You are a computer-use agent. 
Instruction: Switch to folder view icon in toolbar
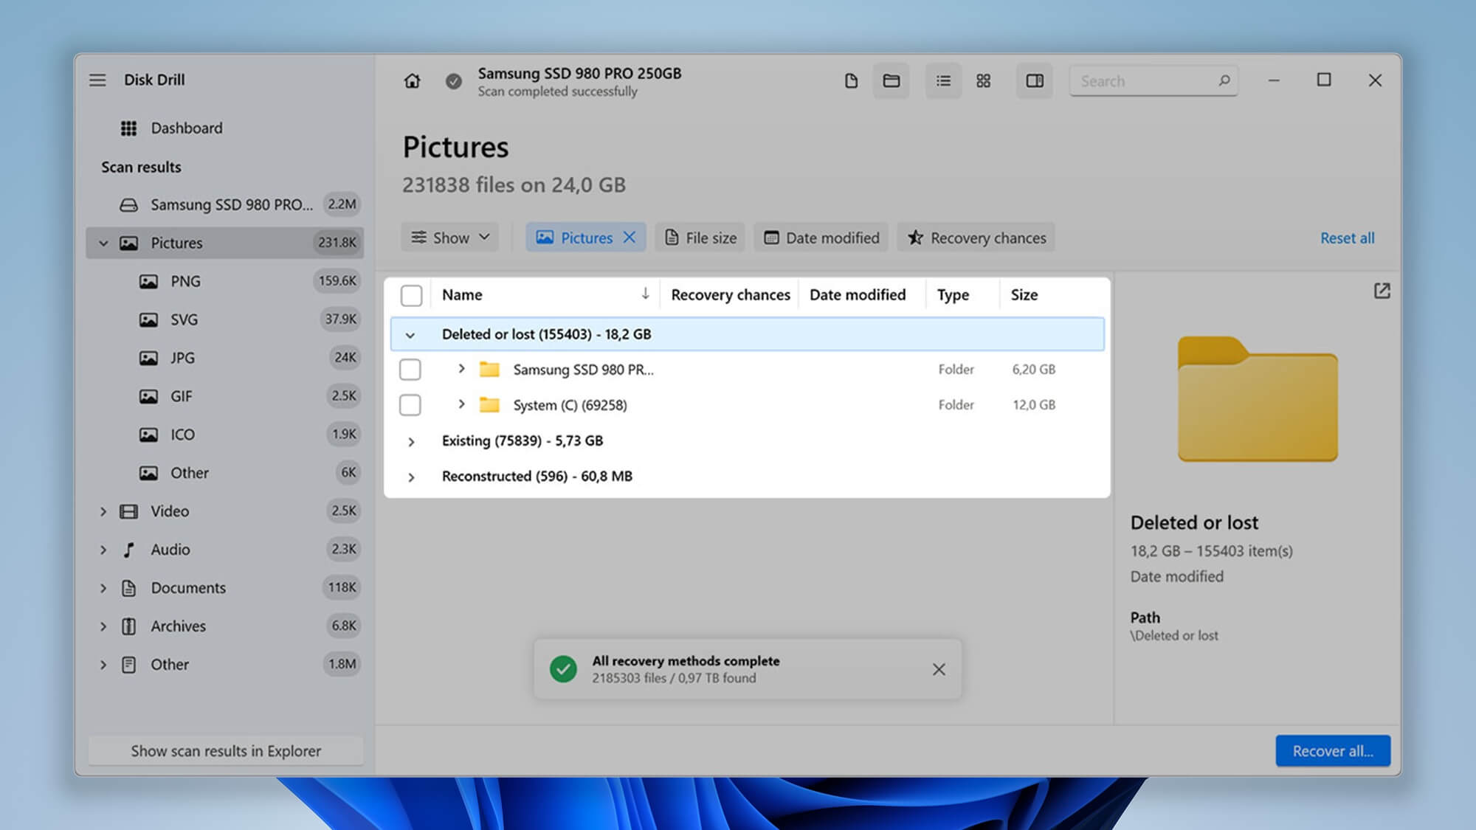[891, 80]
